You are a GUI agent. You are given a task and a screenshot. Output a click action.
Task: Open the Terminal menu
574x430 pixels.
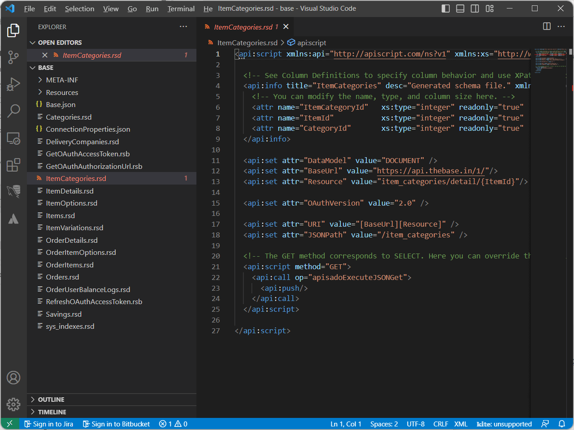tap(181, 9)
